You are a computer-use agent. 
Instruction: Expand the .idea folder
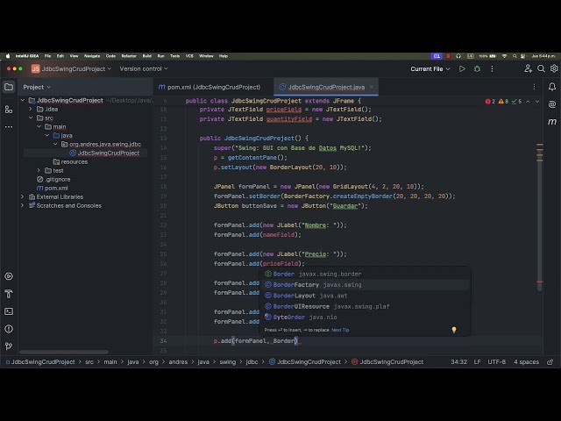tap(31, 109)
